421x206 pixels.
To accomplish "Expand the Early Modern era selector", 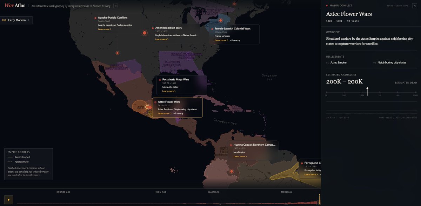I will (16, 20).
